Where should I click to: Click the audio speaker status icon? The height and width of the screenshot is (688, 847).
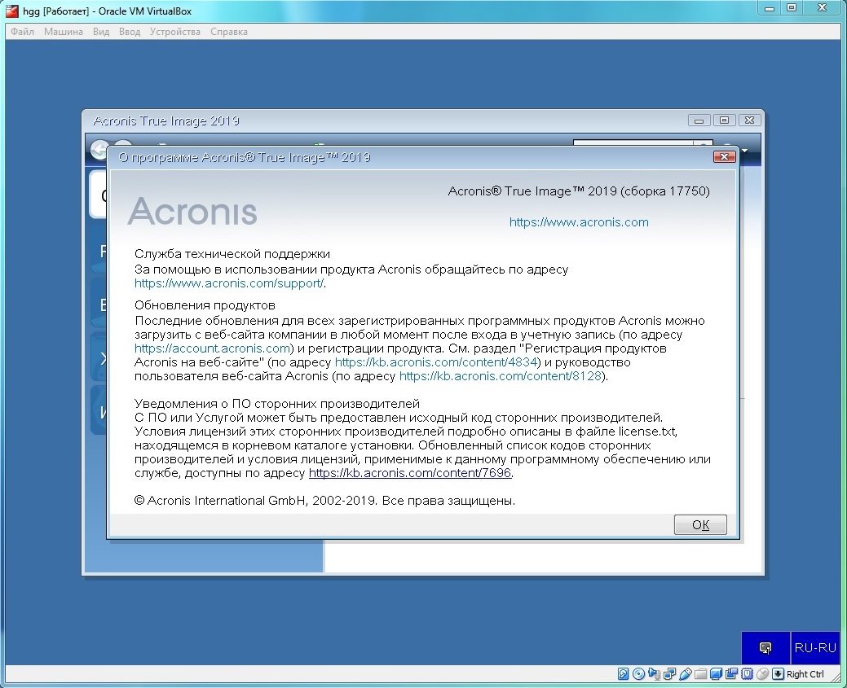[654, 674]
